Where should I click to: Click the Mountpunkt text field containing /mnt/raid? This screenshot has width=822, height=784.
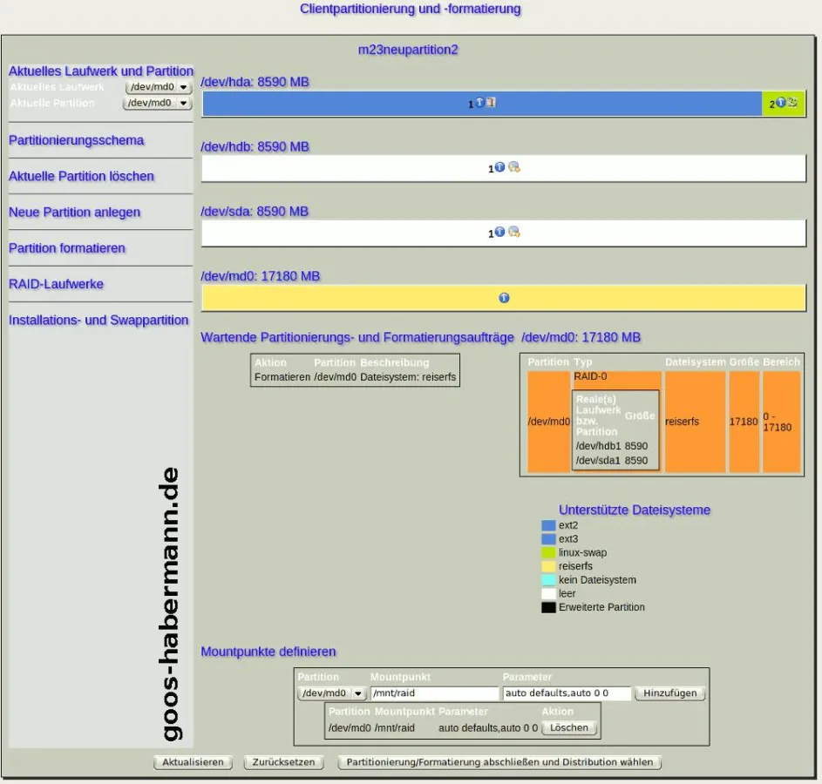434,693
